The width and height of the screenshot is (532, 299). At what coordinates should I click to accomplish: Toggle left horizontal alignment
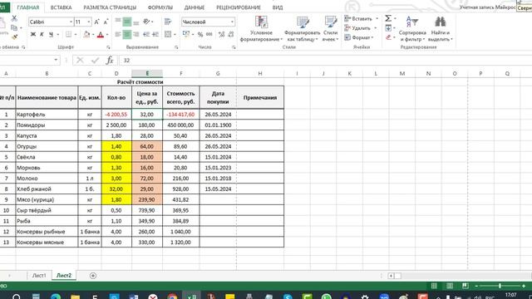(x=118, y=34)
